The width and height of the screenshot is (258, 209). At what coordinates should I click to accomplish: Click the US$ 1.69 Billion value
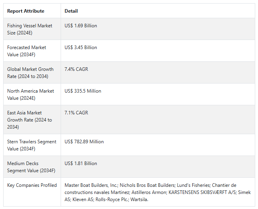pyautogui.click(x=81, y=26)
